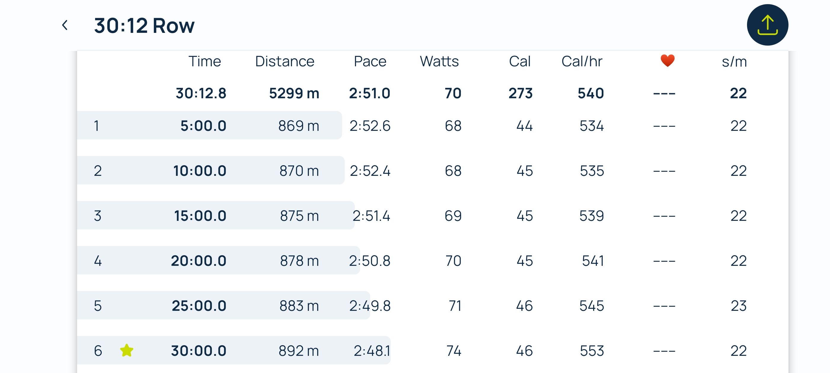Tap the Watts column header
This screenshot has height=373, width=830.
(x=439, y=61)
